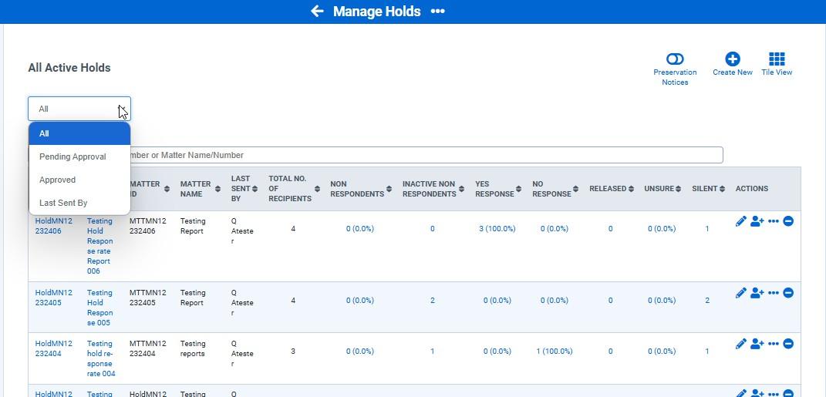Click the Create New plus icon
The image size is (826, 397).
coord(732,59)
